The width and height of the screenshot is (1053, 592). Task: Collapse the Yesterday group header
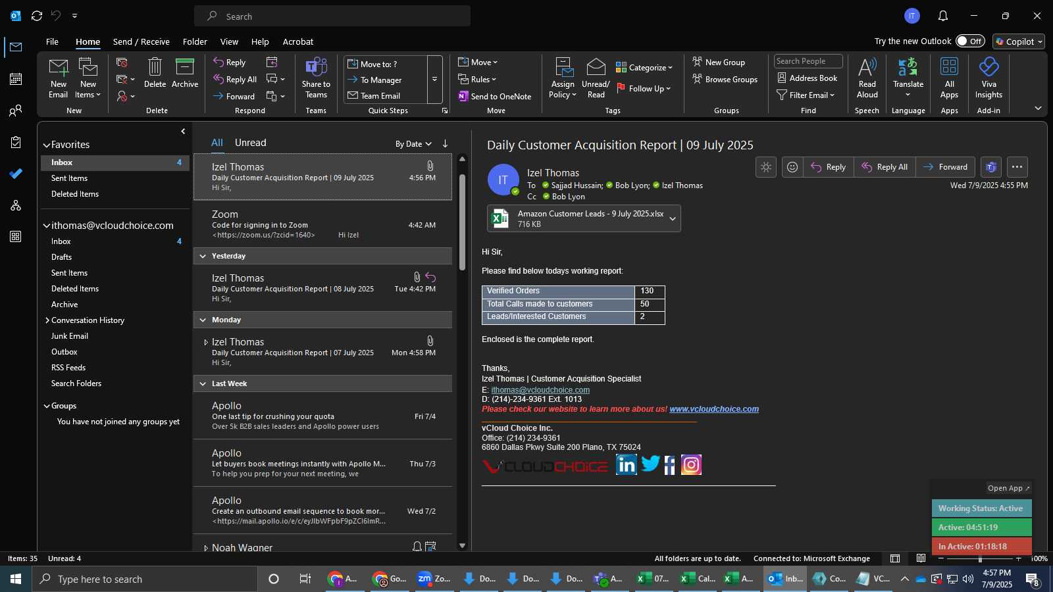point(203,256)
